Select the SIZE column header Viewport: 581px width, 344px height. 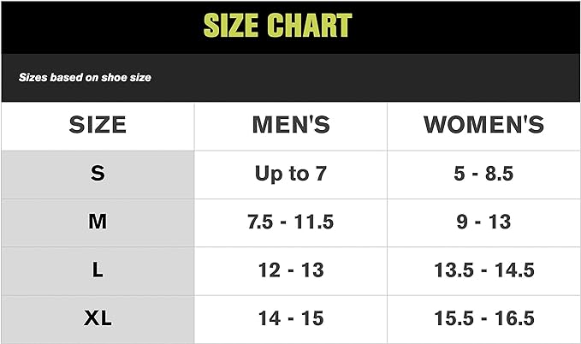click(98, 125)
